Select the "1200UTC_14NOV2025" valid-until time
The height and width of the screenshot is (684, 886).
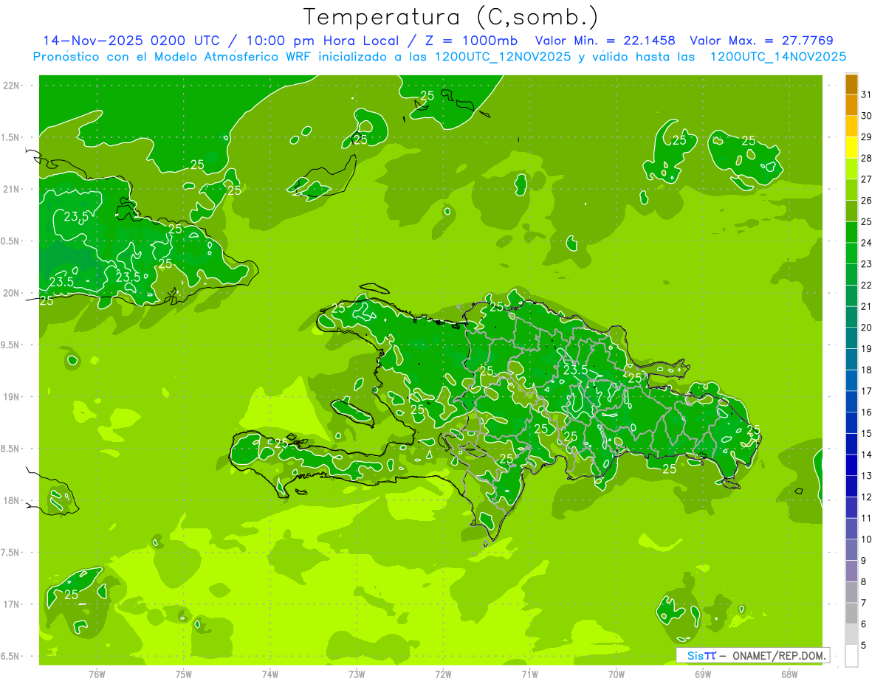click(x=777, y=57)
